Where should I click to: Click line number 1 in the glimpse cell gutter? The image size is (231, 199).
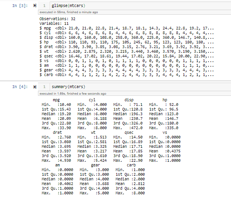pyautogui.click(x=44, y=6)
